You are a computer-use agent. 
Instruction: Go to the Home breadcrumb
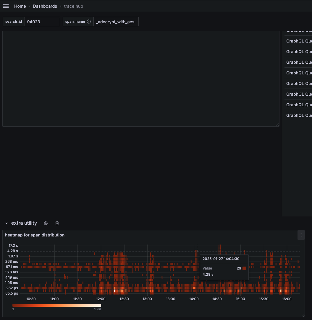point(20,6)
